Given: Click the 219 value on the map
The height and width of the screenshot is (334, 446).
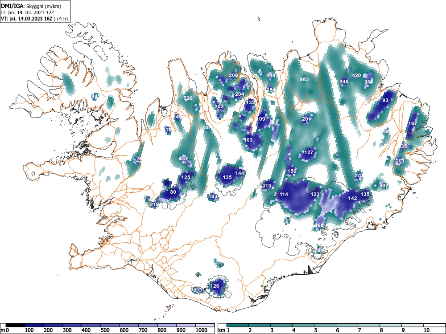Looking at the screenshot, I should point(154,204).
